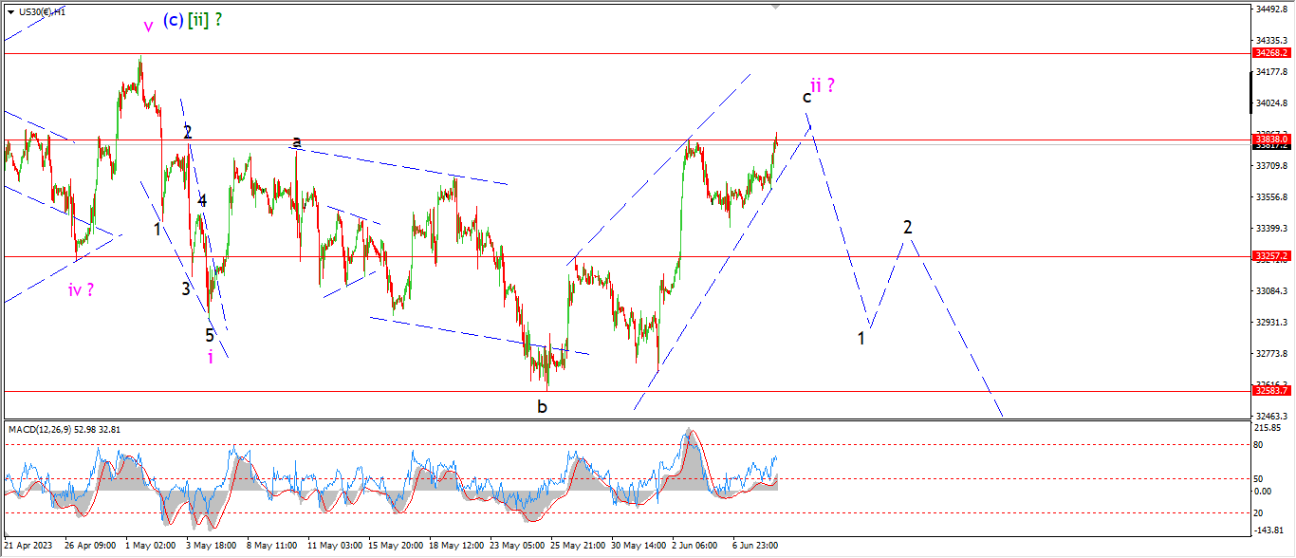
Task: Click the 33556.8 price axis value
Action: coord(1273,196)
